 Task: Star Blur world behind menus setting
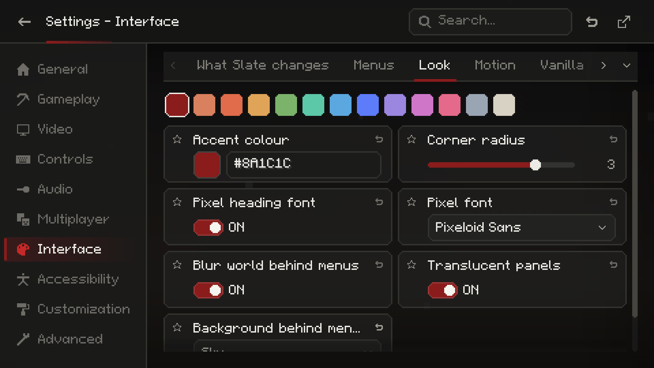coord(177,265)
